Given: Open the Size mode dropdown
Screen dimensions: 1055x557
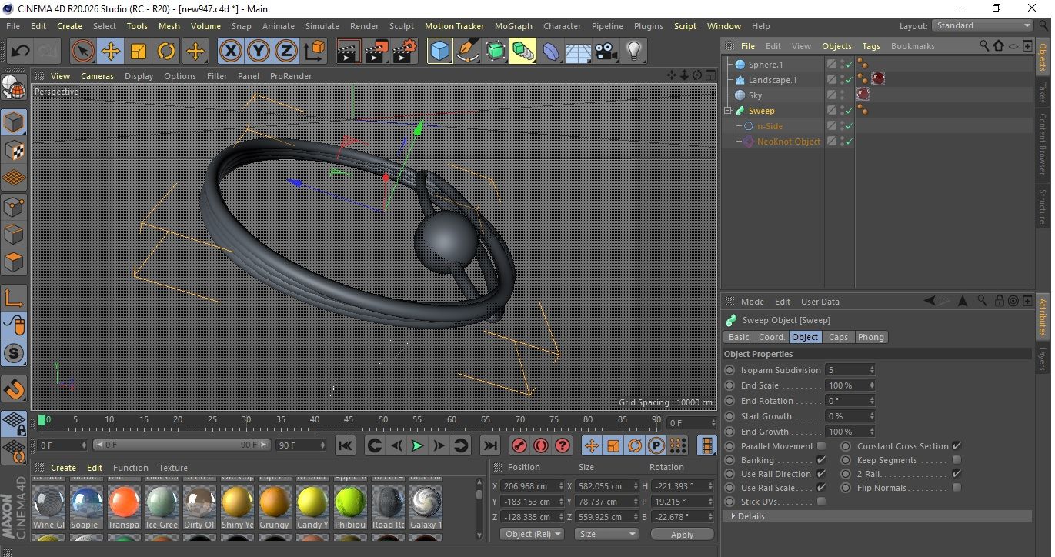Looking at the screenshot, I should click(606, 534).
